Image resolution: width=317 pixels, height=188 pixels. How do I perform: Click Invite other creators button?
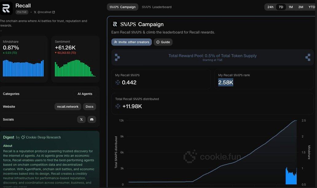[x=131, y=42]
